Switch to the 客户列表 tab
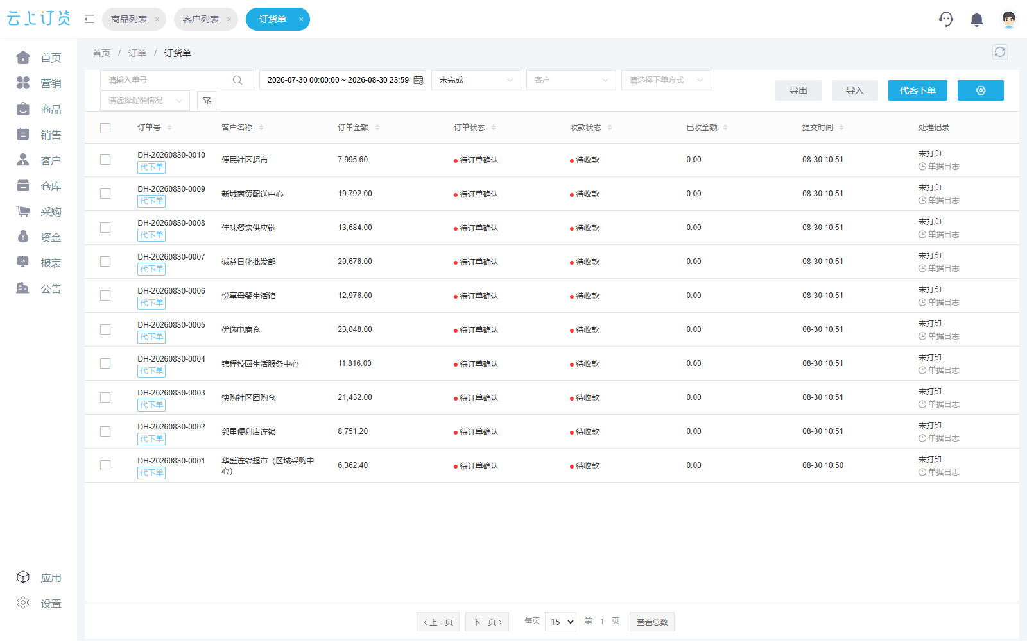This screenshot has width=1027, height=641. click(x=206, y=19)
